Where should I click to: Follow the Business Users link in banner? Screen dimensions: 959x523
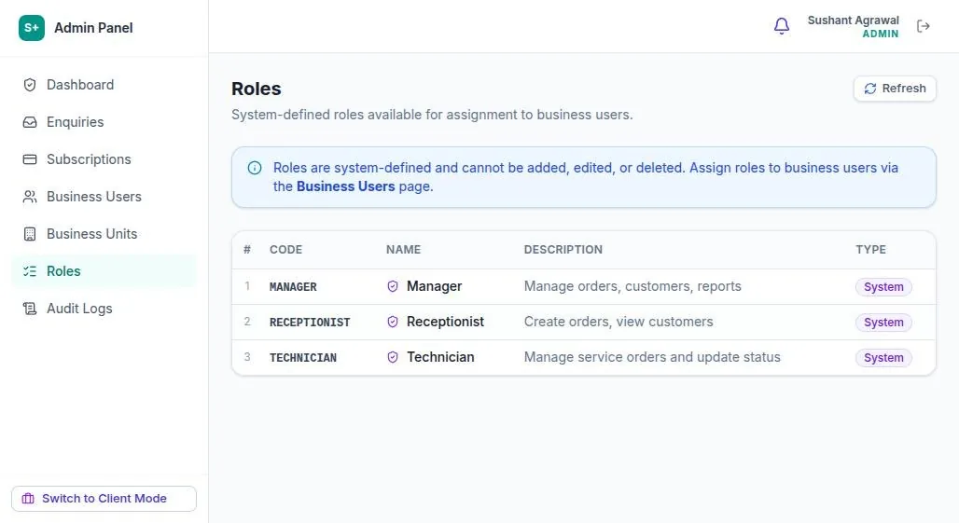click(345, 186)
